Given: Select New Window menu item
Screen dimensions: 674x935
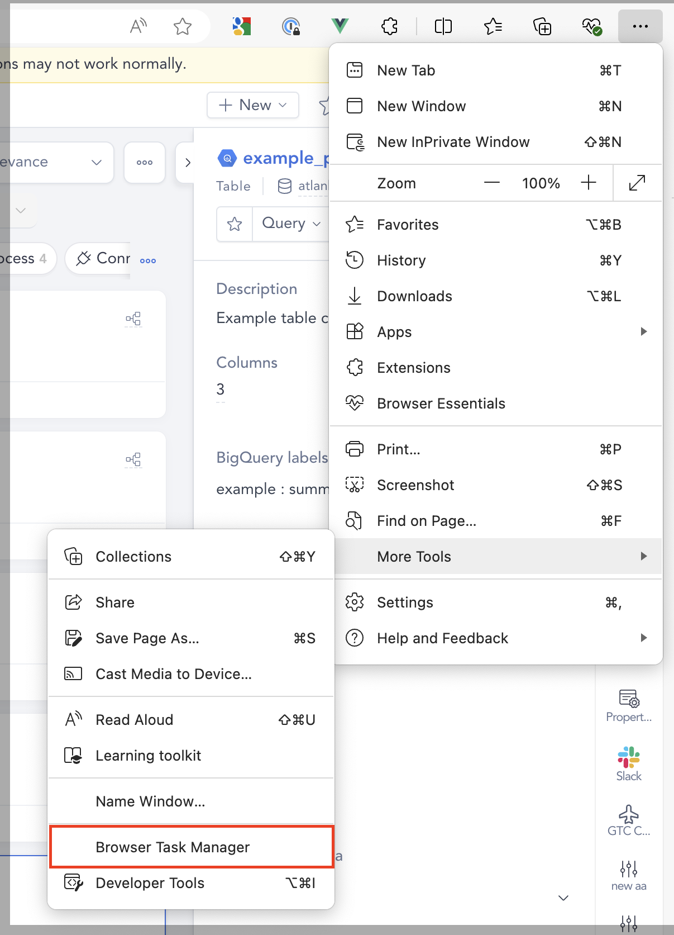Looking at the screenshot, I should (x=496, y=106).
